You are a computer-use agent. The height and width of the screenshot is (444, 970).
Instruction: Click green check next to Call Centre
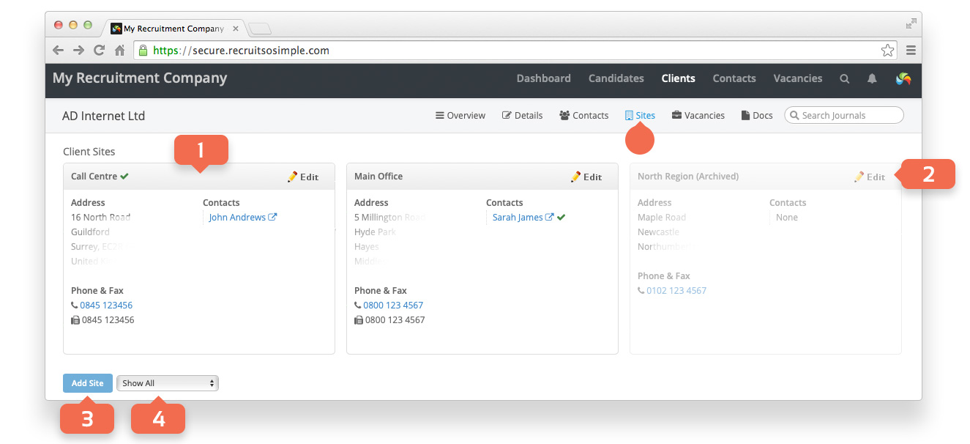click(124, 177)
